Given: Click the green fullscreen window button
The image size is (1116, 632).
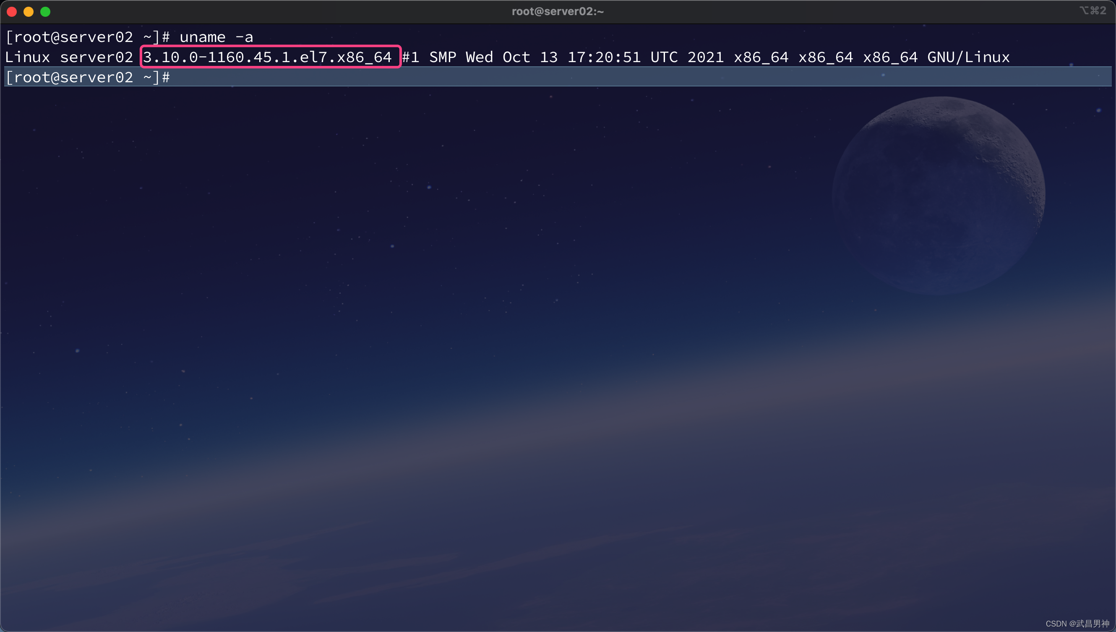Looking at the screenshot, I should click(45, 12).
